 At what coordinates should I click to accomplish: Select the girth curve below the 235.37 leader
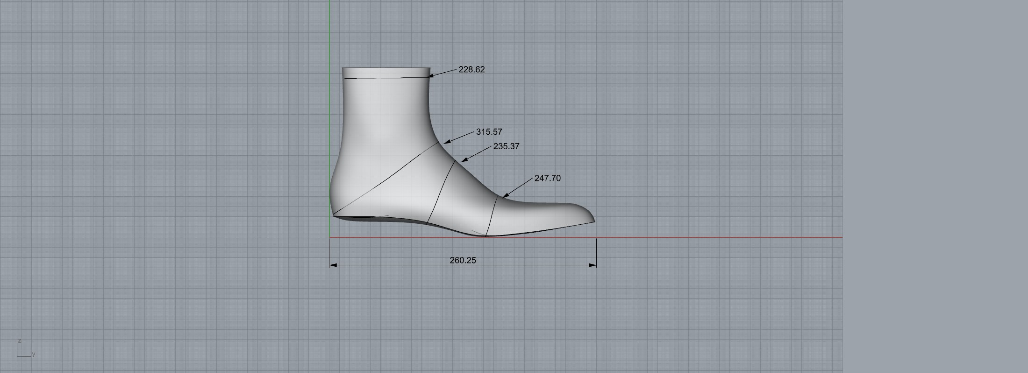[x=441, y=192]
